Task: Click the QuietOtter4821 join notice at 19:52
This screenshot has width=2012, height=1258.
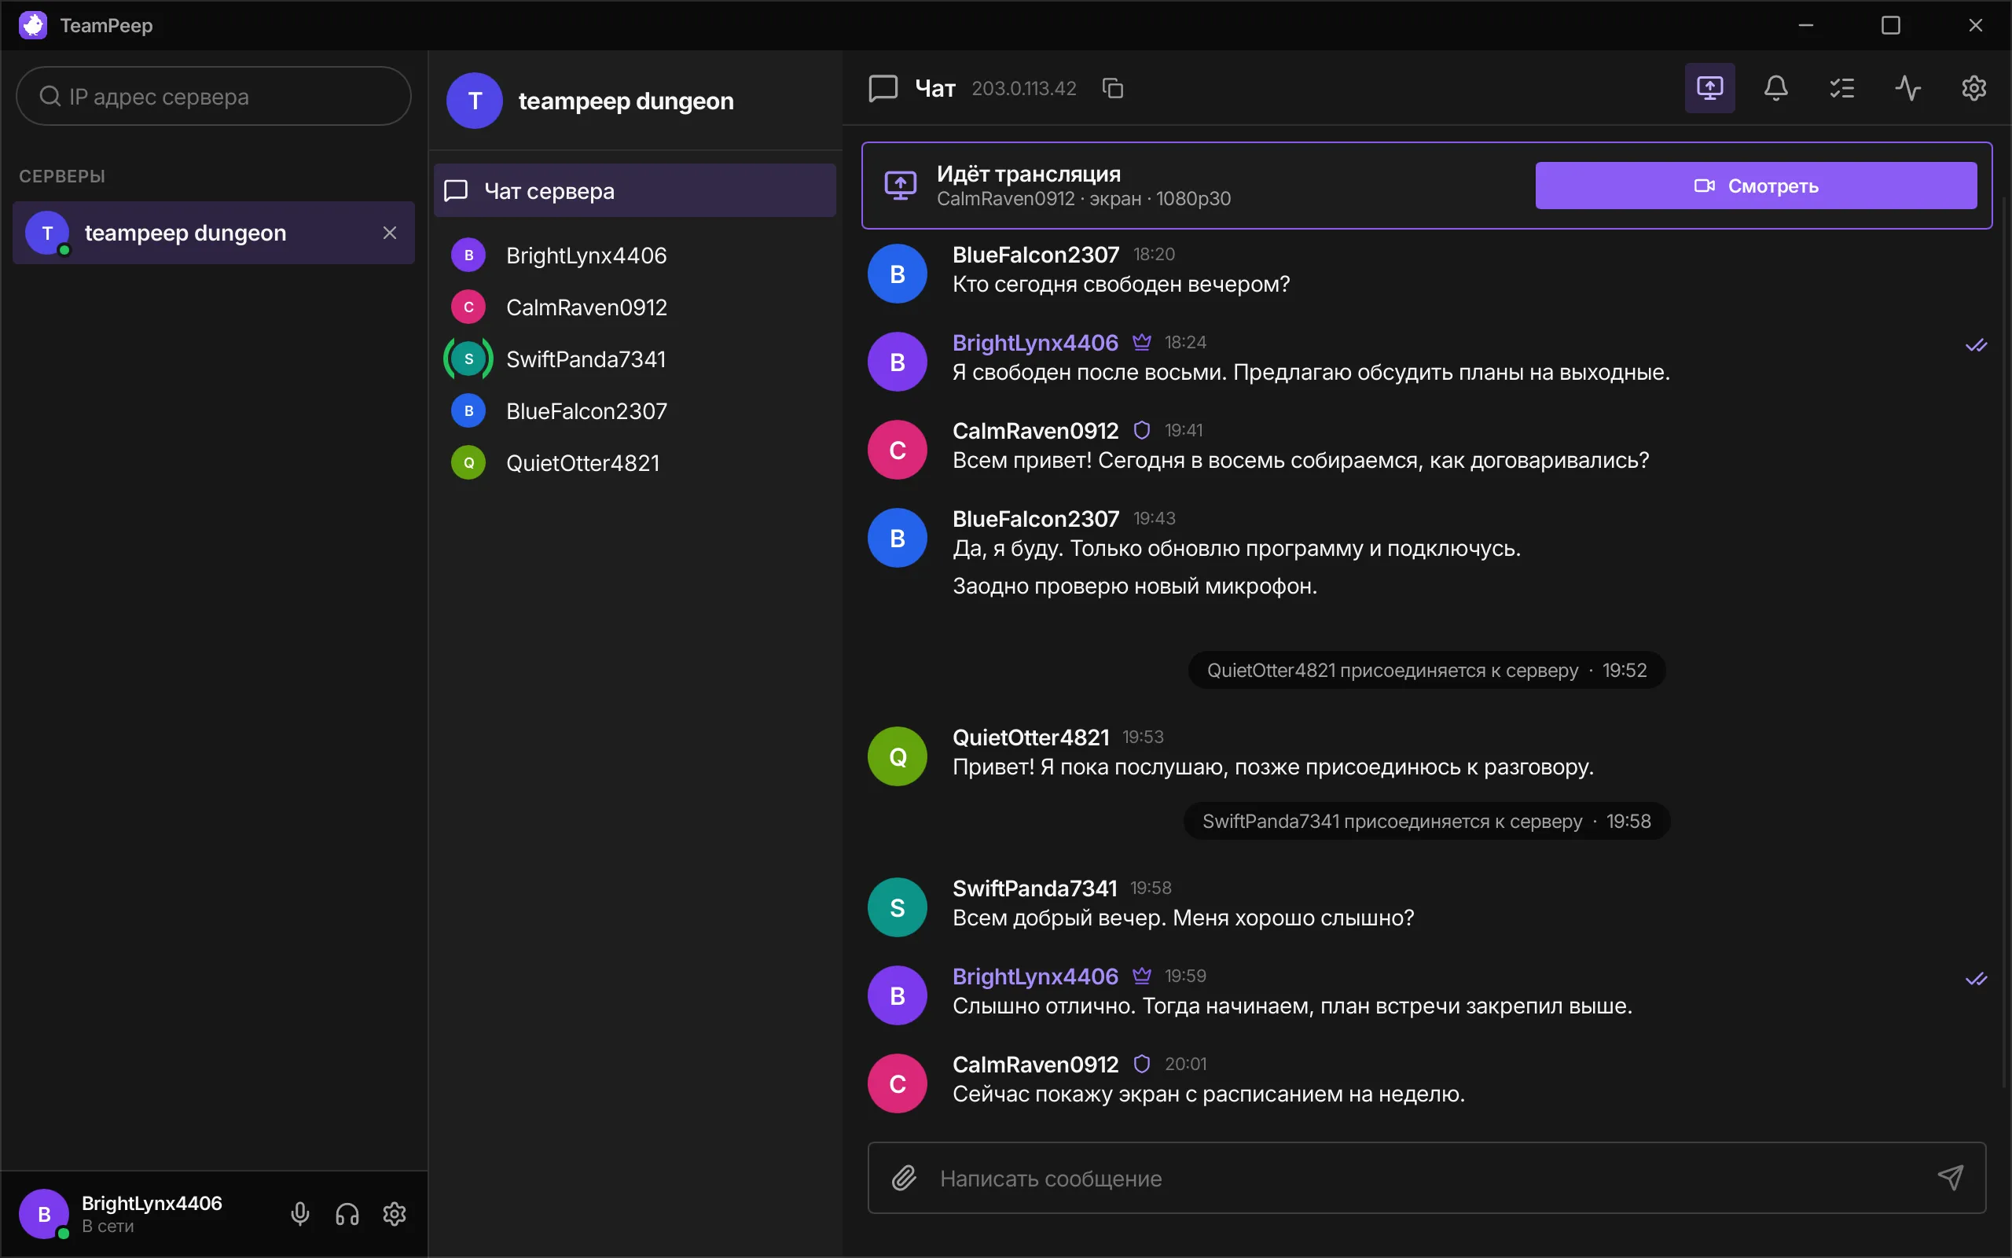Action: [x=1426, y=670]
